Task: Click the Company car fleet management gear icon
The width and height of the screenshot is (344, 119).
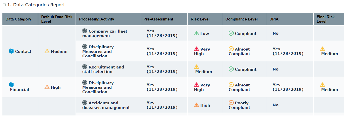Action: click(x=85, y=31)
